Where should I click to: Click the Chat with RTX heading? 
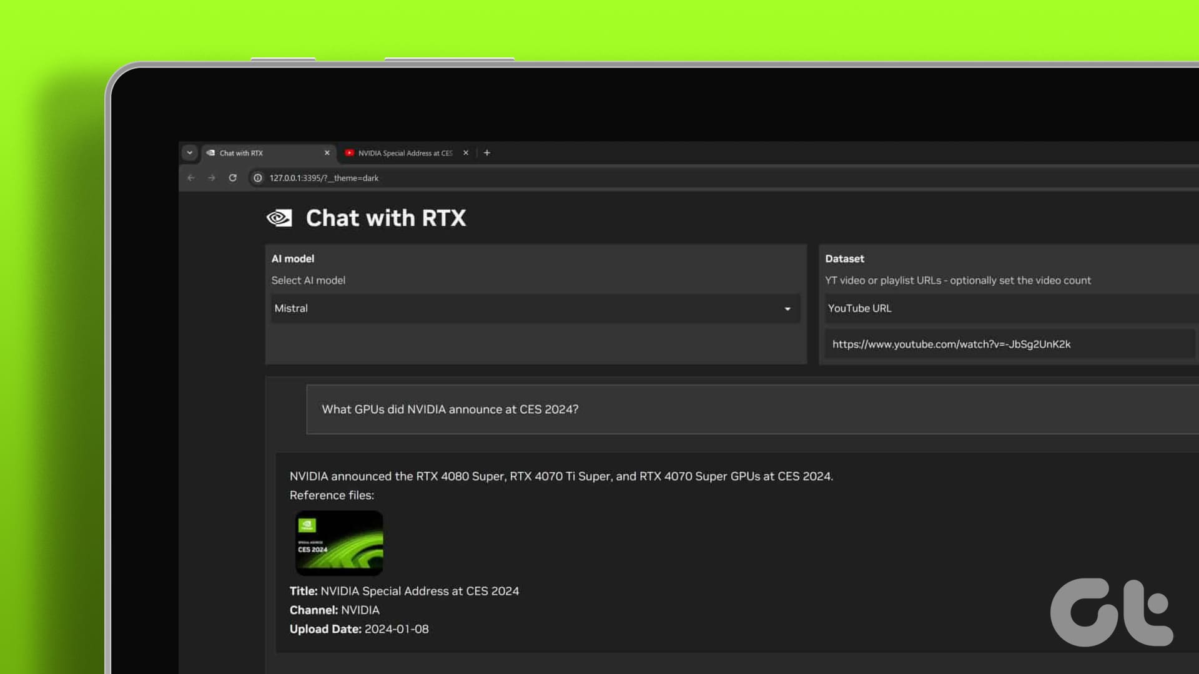(386, 218)
